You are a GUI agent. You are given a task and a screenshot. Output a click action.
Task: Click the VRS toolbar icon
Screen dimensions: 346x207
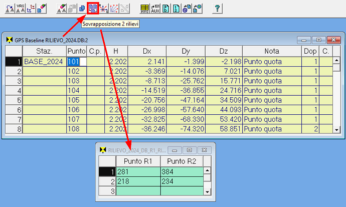(x=20, y=9)
